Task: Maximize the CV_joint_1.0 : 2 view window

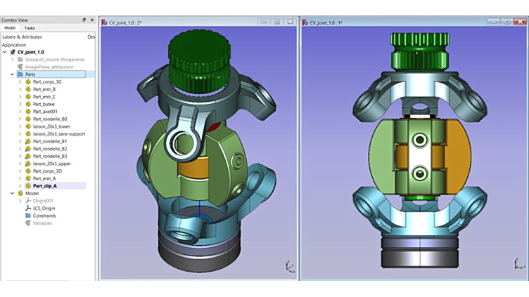Action: 277,22
